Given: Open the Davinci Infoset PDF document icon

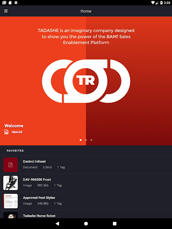Looking at the screenshot, I should pos(11,165).
